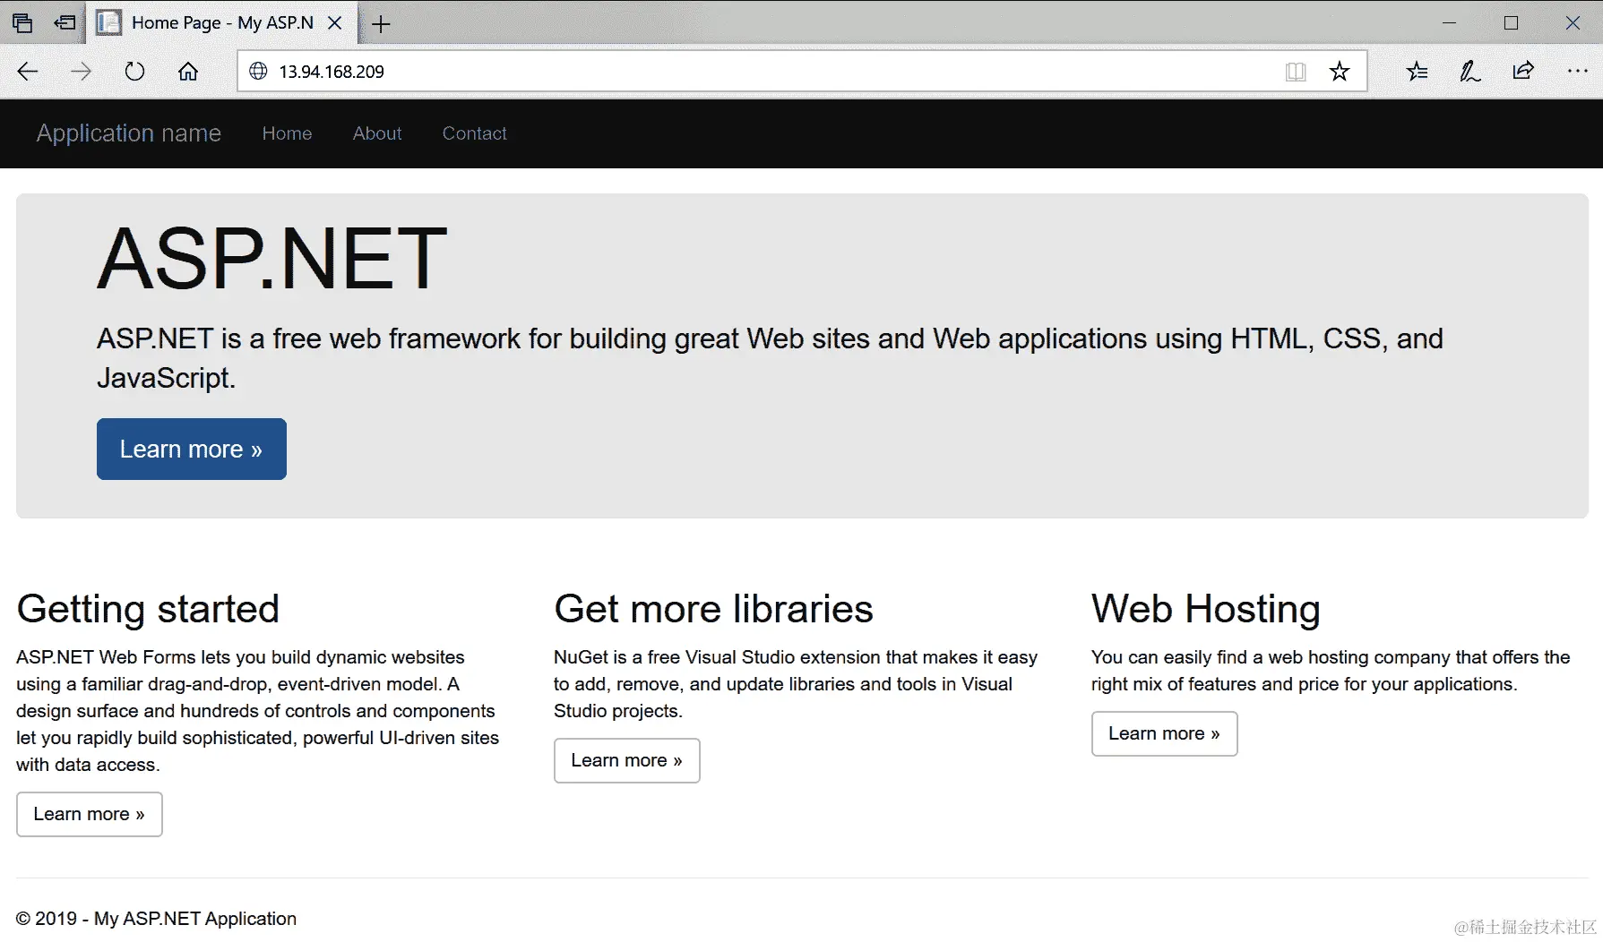Open a new tab with plus icon
Viewport: 1603px width, 942px height.
point(381,24)
